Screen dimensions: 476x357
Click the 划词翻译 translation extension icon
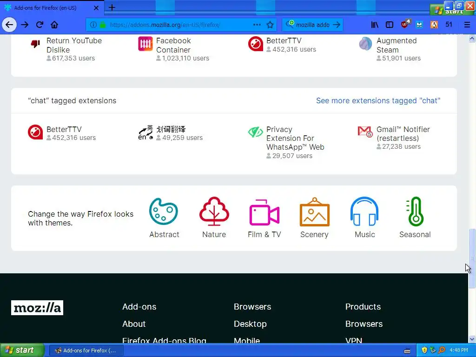click(x=145, y=132)
